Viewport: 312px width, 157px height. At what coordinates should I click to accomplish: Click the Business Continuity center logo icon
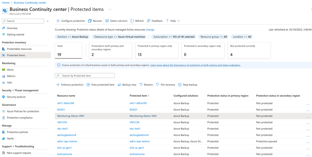5,11
